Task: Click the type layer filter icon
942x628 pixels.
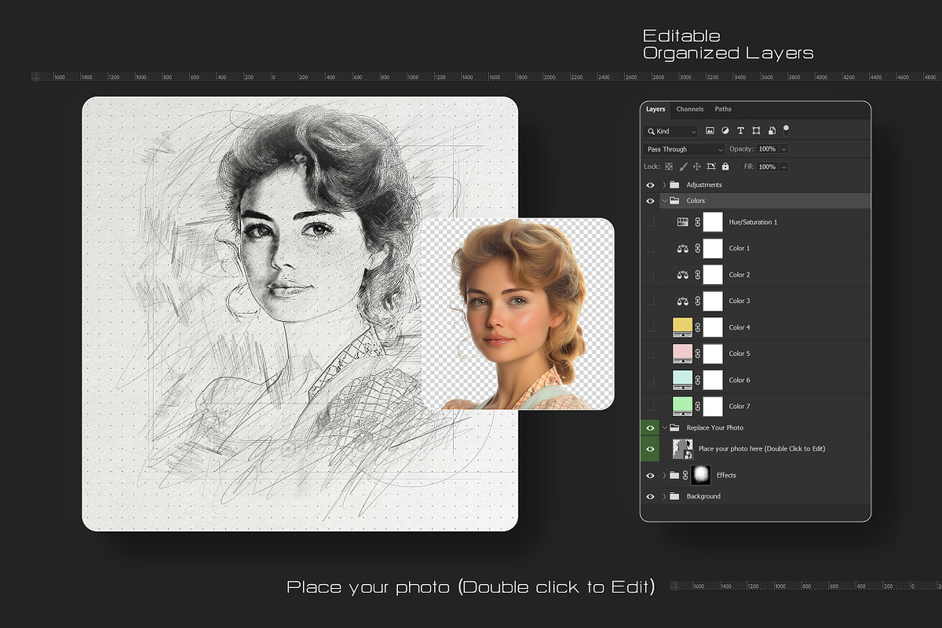Action: [740, 131]
